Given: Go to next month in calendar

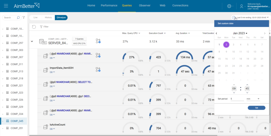Looking at the screenshot, I should [x=265, y=33].
